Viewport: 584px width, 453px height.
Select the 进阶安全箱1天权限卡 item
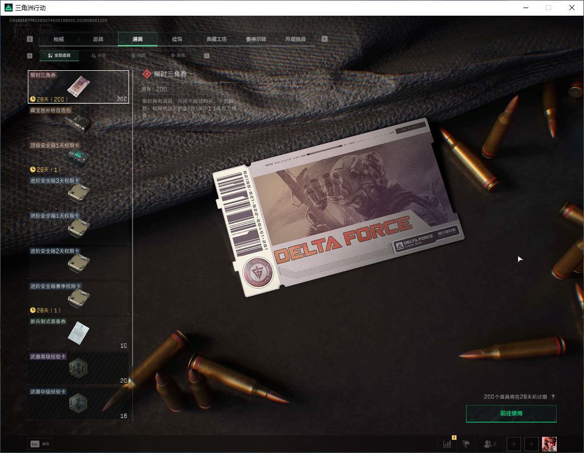point(78,227)
